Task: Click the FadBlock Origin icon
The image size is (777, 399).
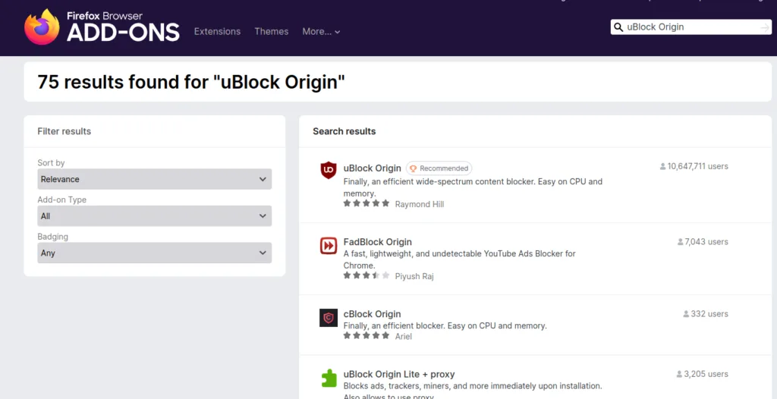Action: pos(328,245)
